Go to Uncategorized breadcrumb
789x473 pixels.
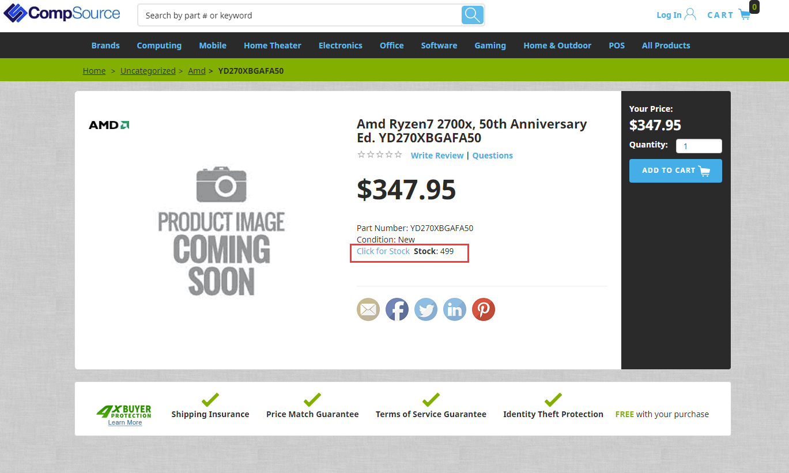click(148, 71)
